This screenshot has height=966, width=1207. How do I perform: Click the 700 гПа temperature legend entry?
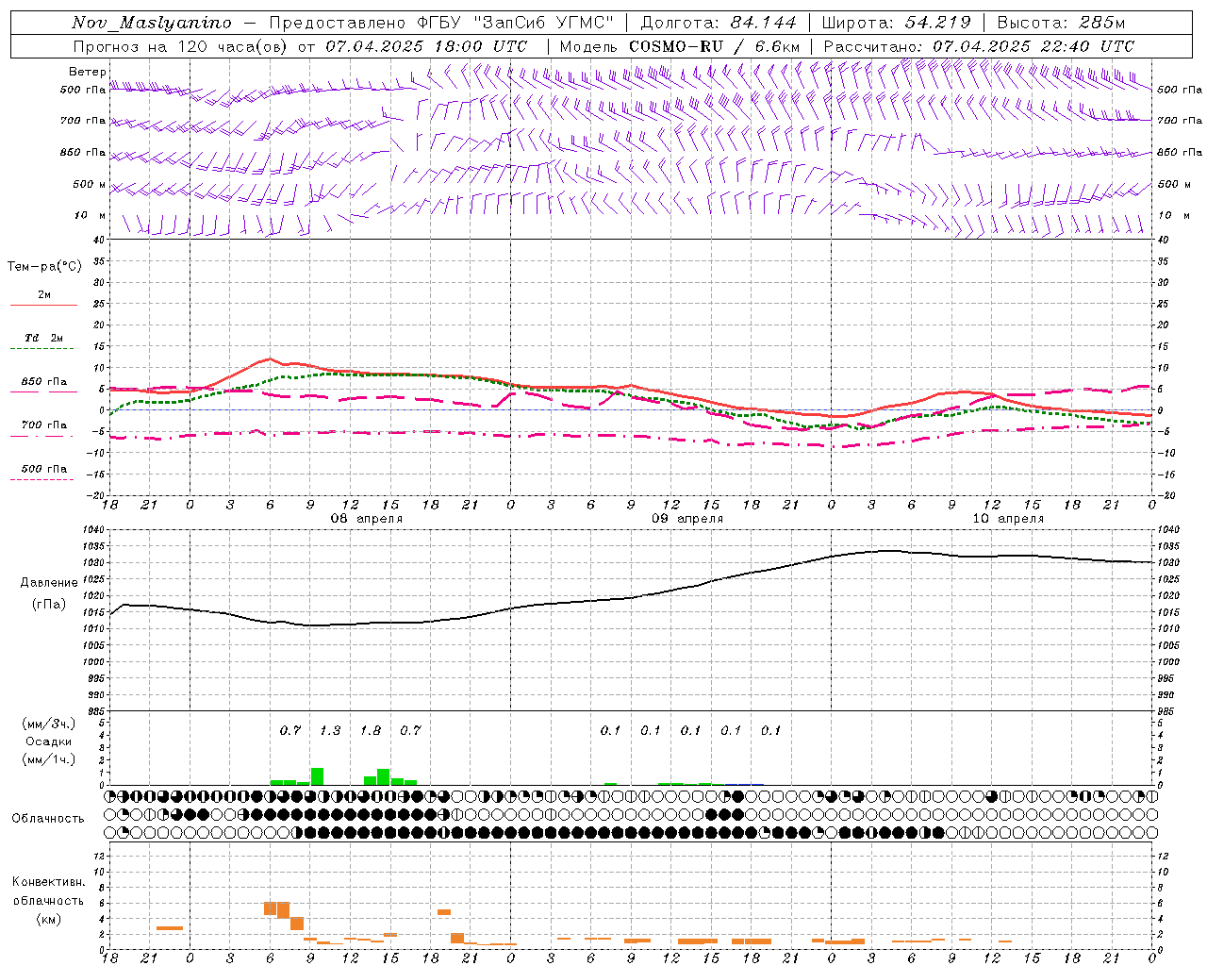click(43, 425)
